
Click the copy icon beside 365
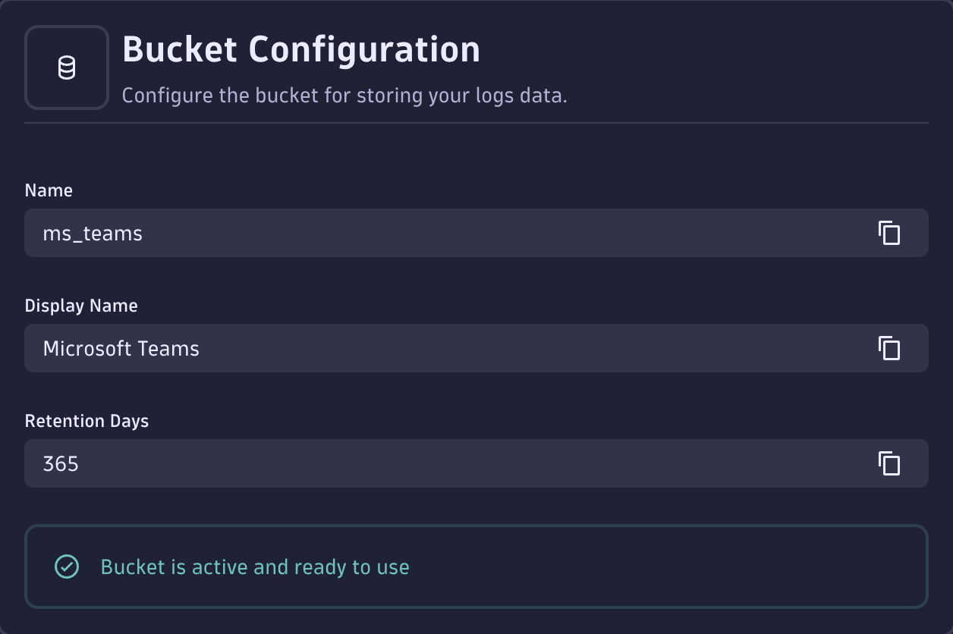click(x=889, y=463)
